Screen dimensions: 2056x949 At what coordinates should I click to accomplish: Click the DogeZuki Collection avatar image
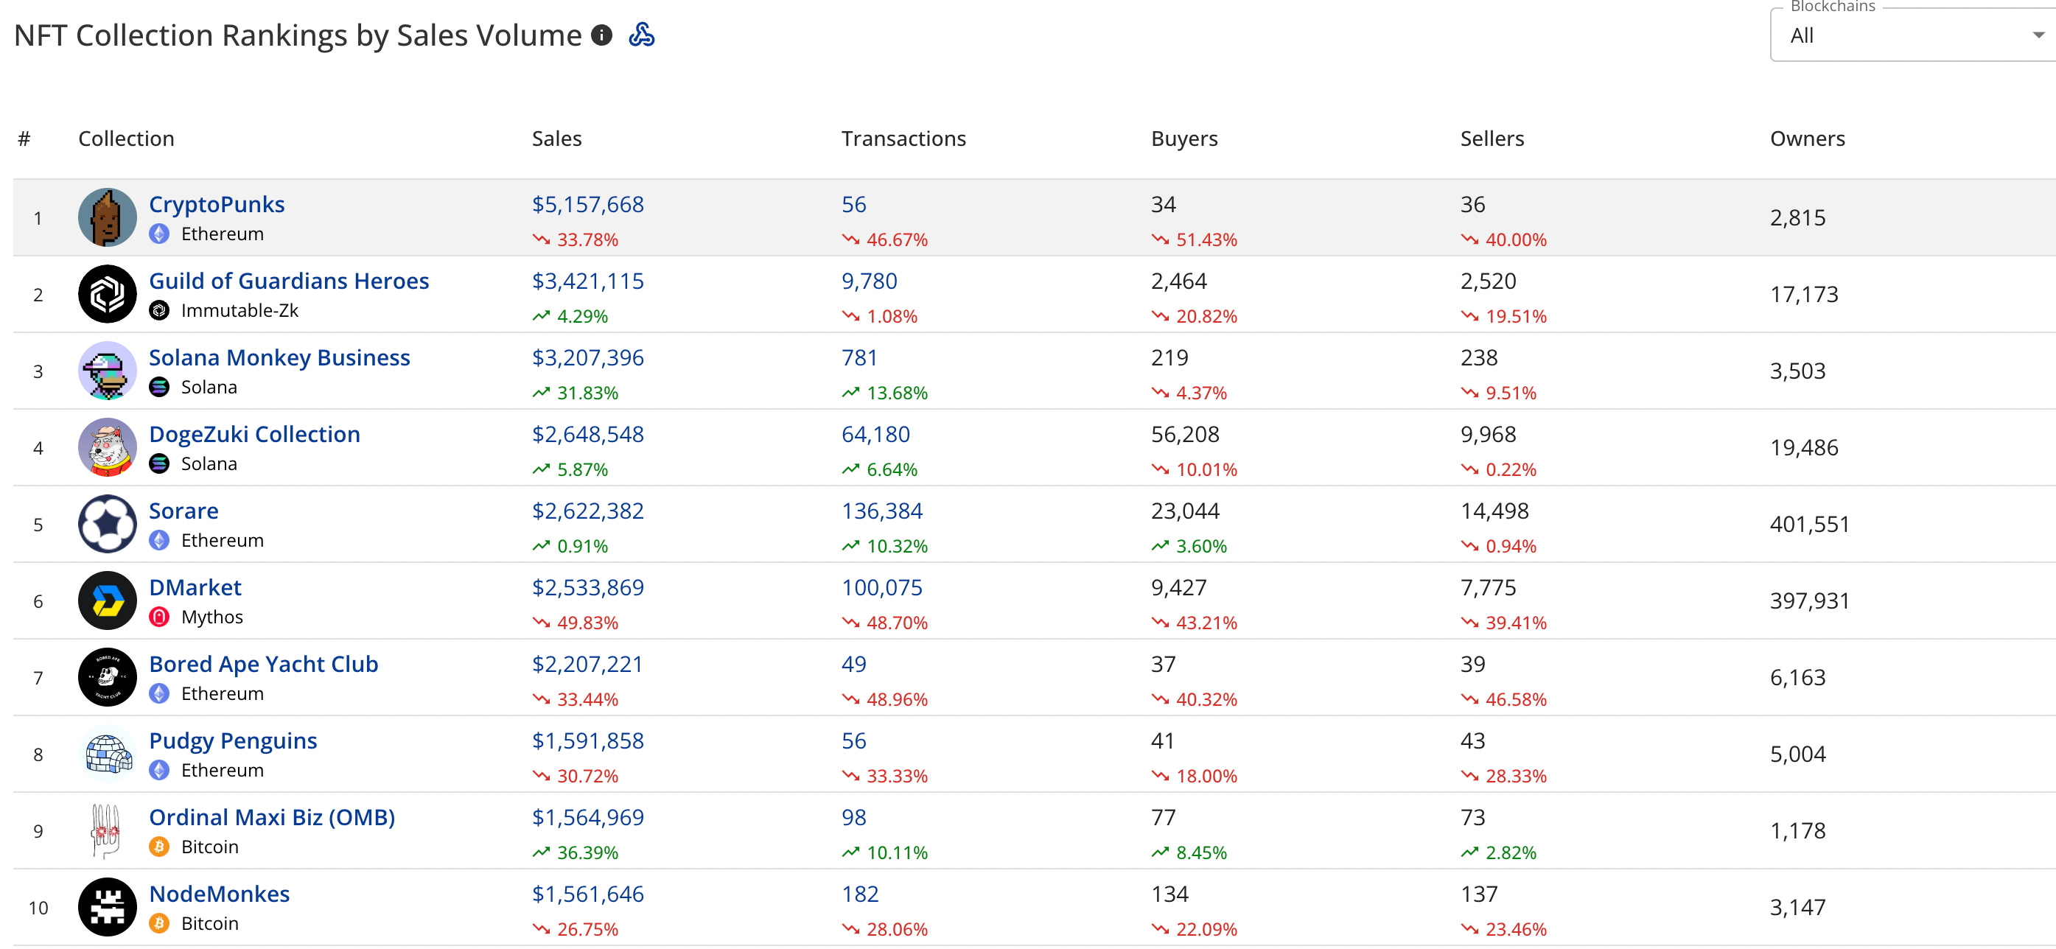click(x=107, y=448)
